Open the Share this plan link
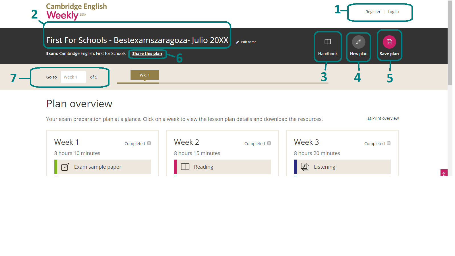The height and width of the screenshot is (256, 455). click(147, 53)
